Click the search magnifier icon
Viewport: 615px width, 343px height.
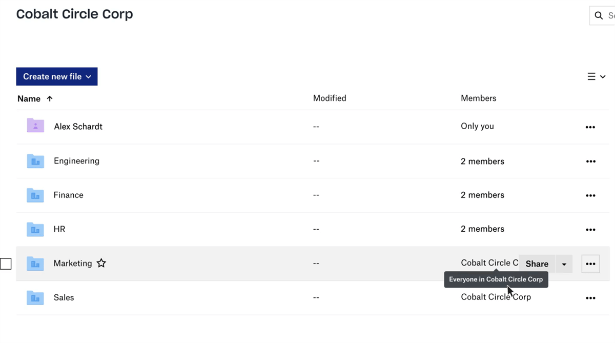[x=599, y=16]
